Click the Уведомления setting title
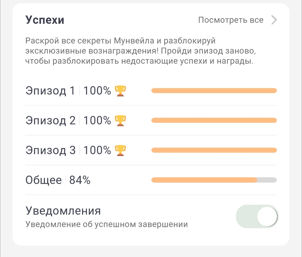This screenshot has height=257, width=302. pyautogui.click(x=63, y=211)
